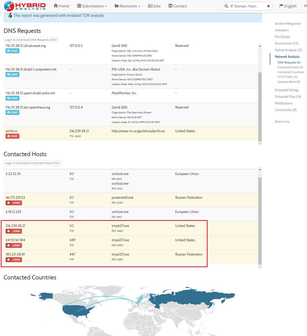Go to Extracted Strings section
307x336 pixels.
pyautogui.click(x=287, y=90)
